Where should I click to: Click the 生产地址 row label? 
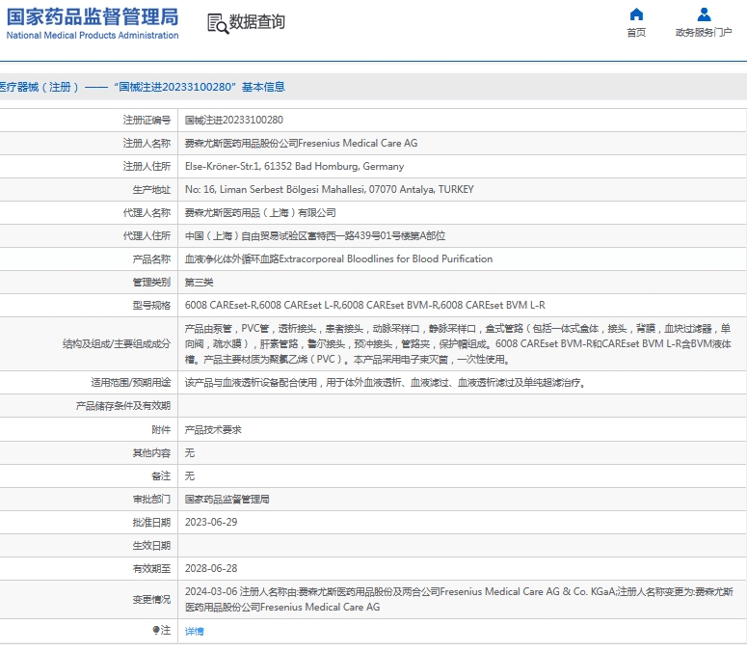(x=151, y=190)
